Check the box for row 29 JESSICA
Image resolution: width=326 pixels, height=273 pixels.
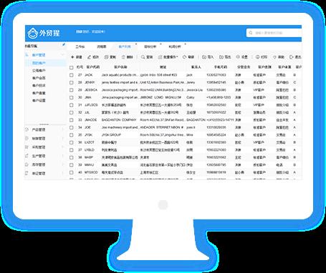click(x=72, y=90)
